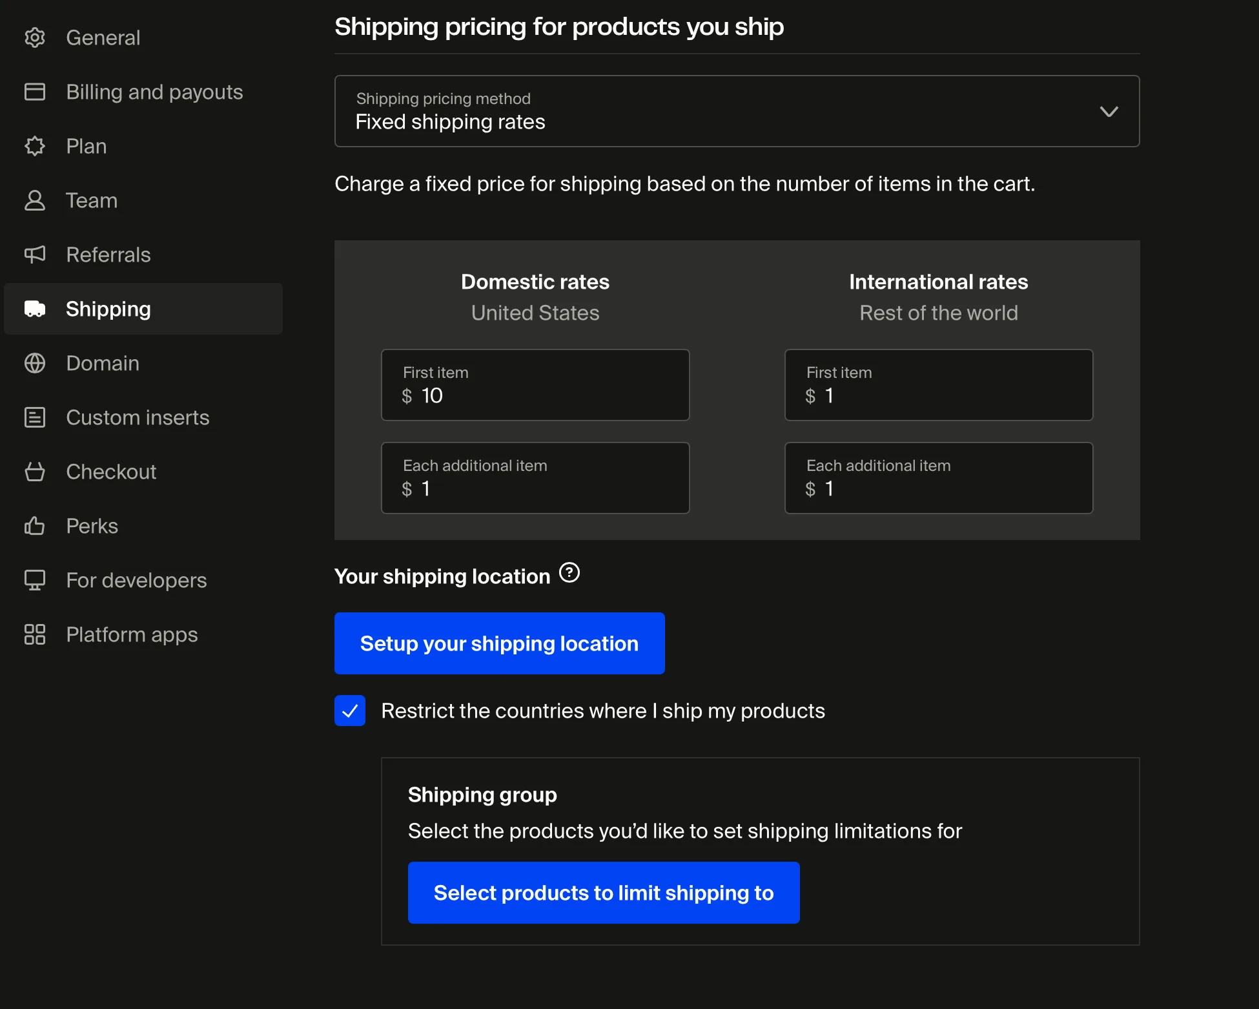Open General settings
1259x1009 pixels.
(x=143, y=37)
